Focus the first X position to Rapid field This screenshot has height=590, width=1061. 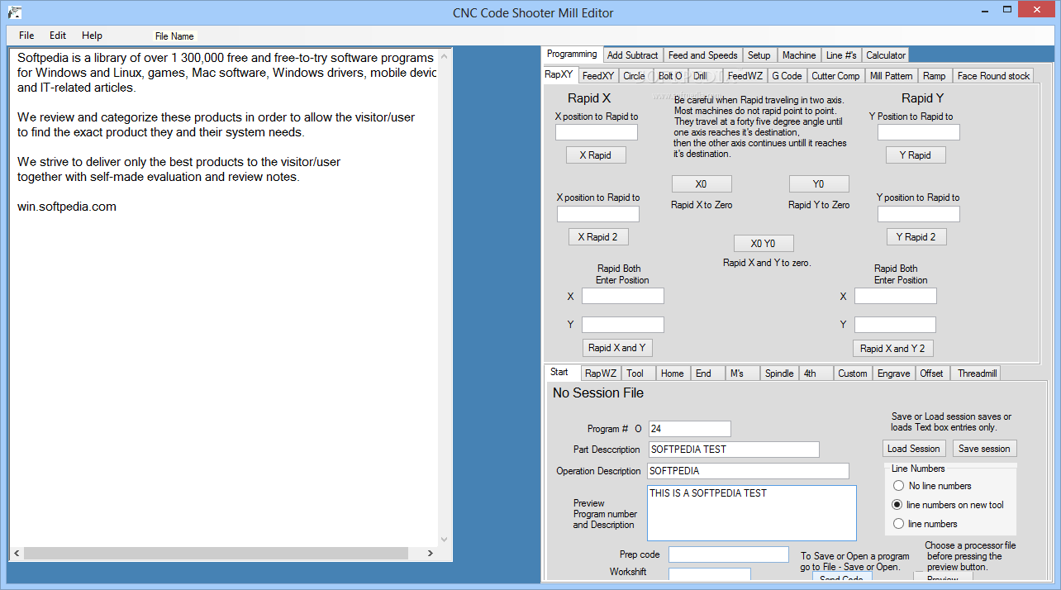click(597, 132)
